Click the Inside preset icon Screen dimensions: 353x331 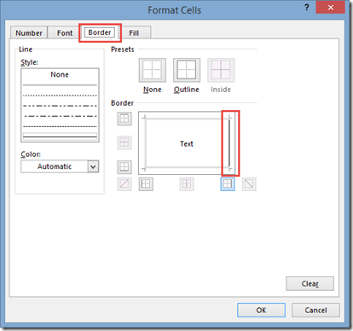[x=221, y=70]
